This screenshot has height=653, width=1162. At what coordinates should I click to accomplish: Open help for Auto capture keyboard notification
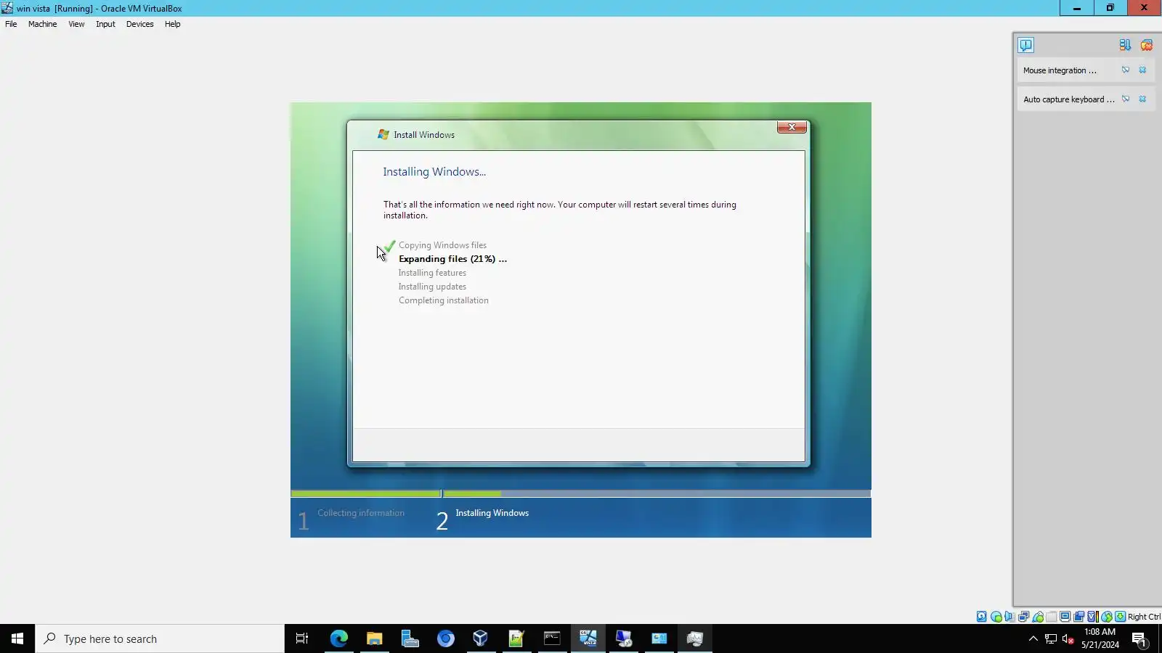click(1126, 99)
